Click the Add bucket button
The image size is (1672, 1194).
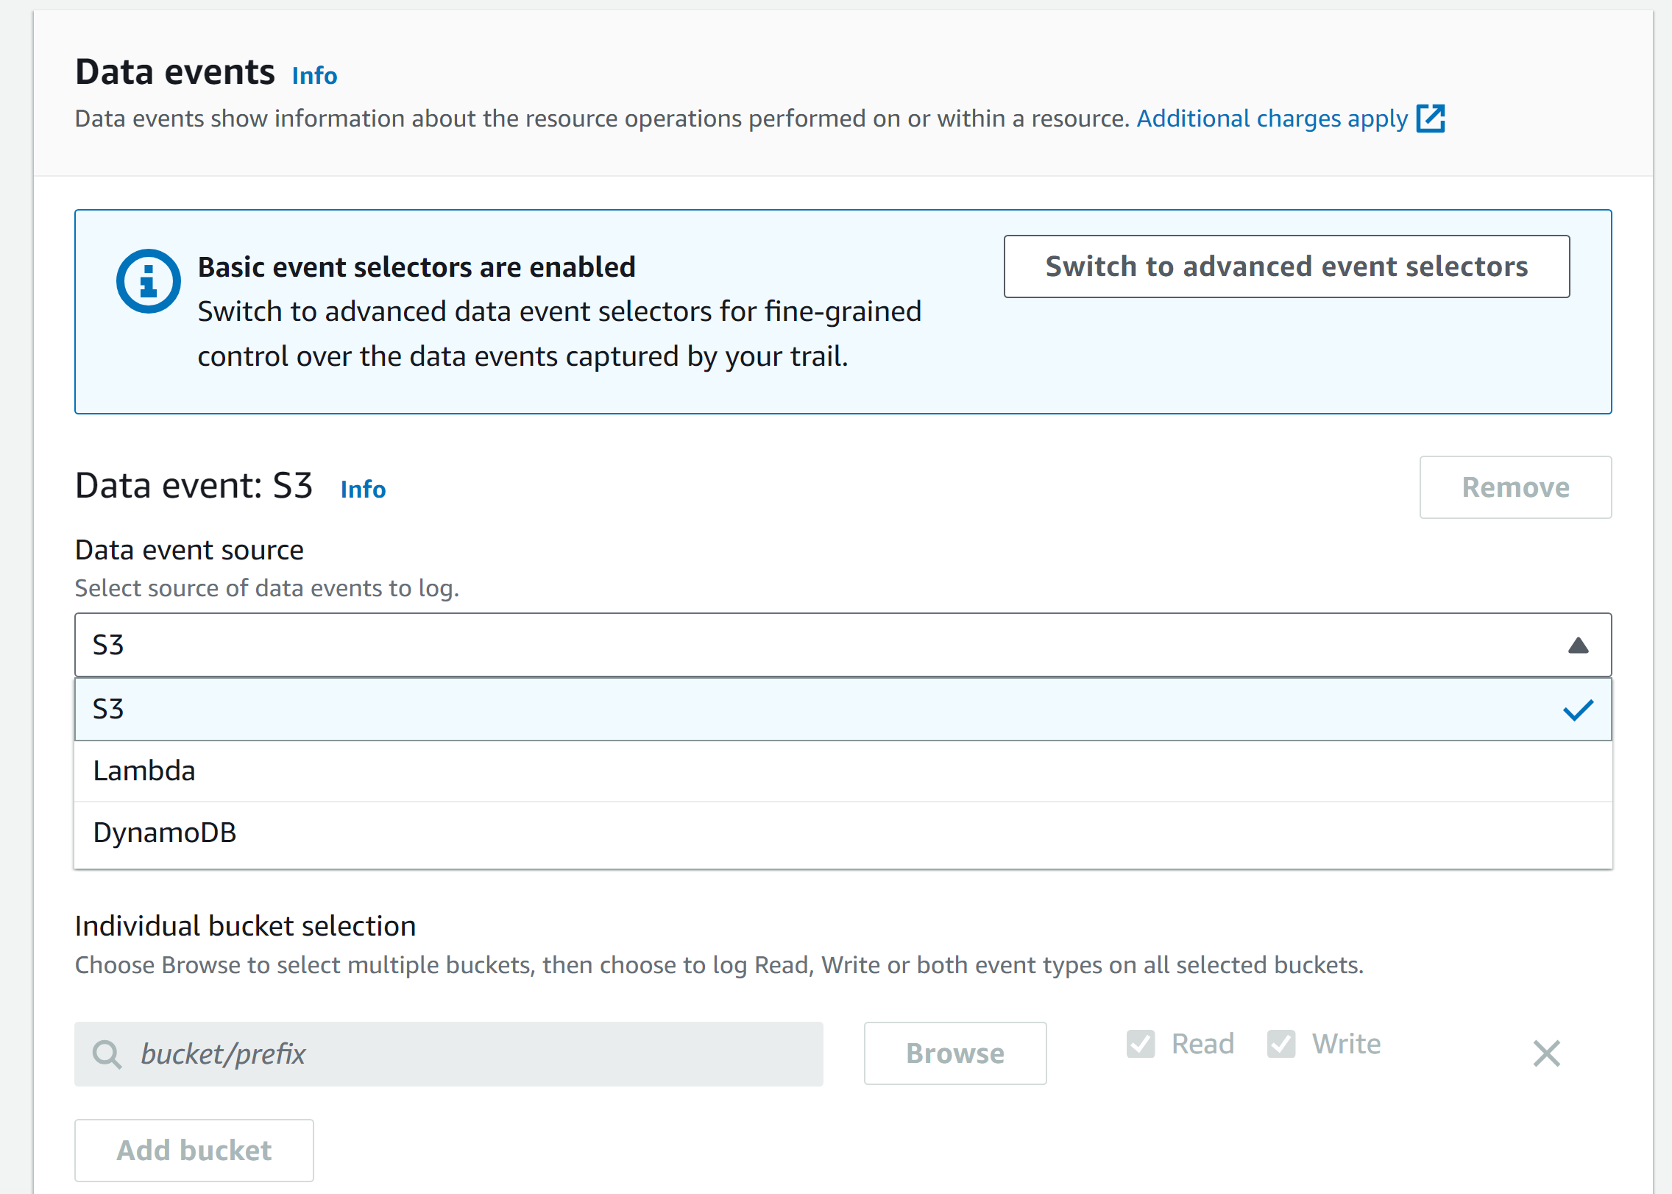tap(194, 1151)
